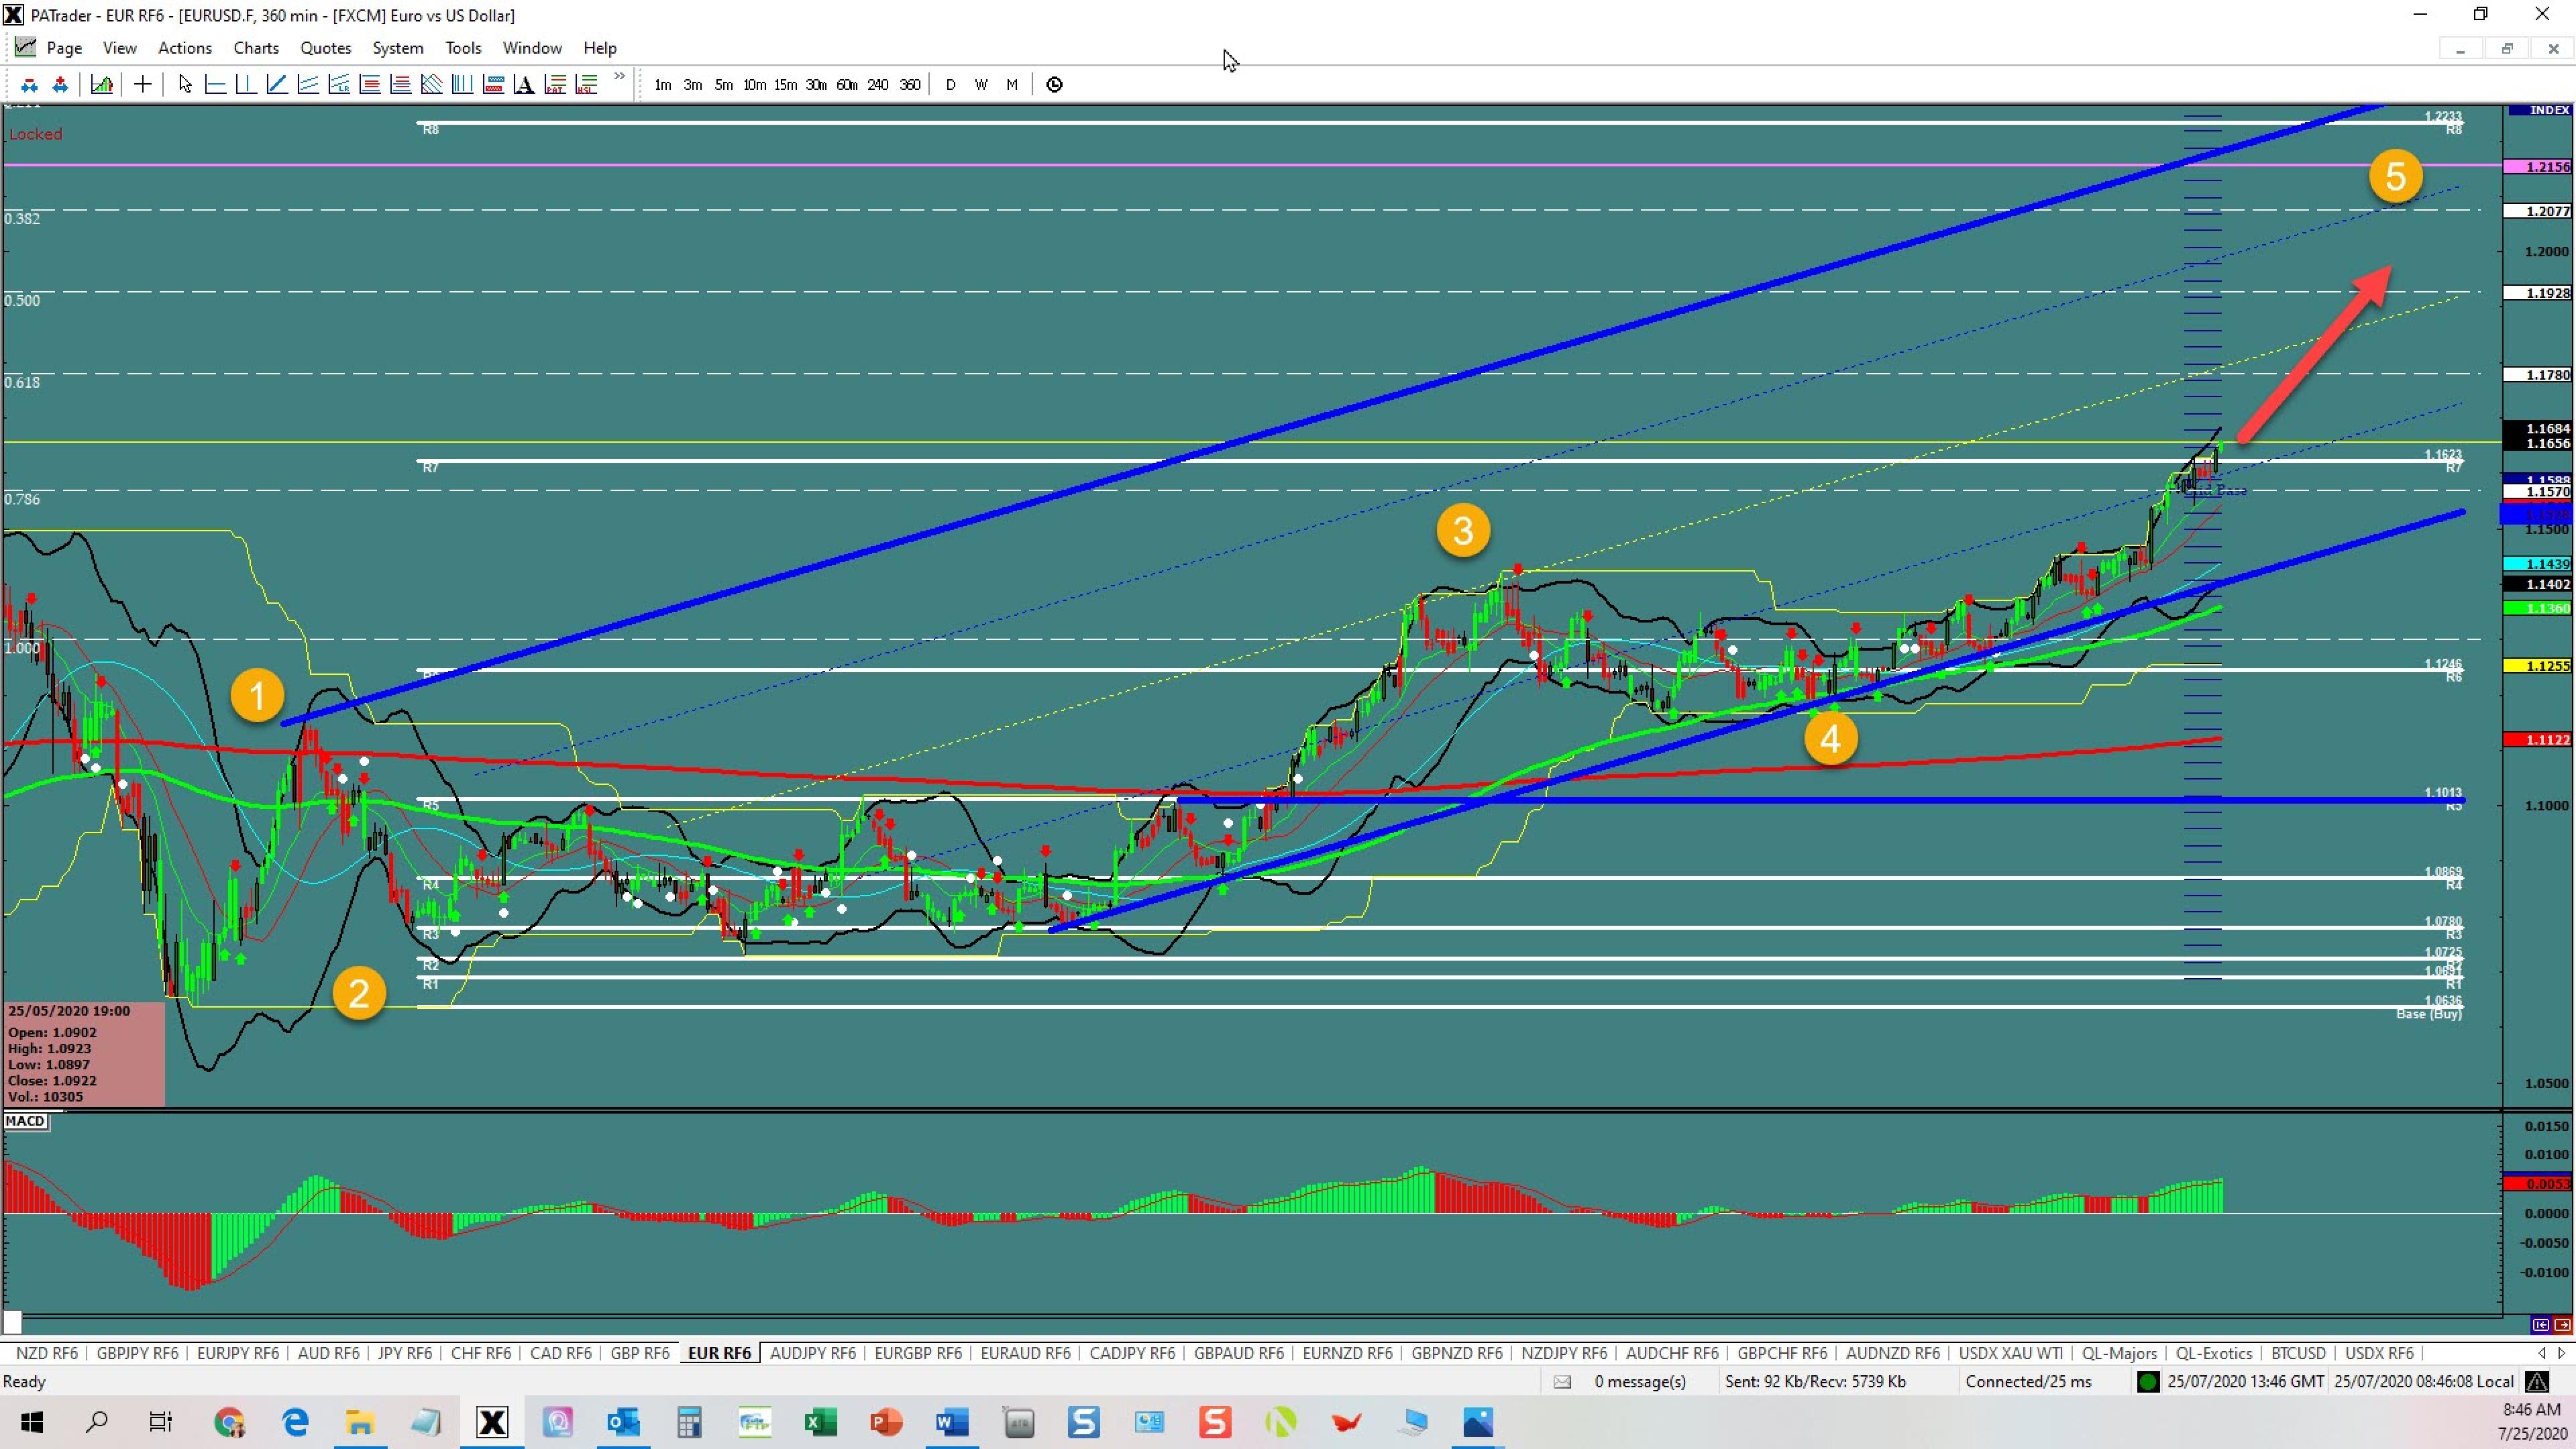Viewport: 2576px width, 1449px height.
Task: Switch chart to 15m timeframe
Action: 786,85
